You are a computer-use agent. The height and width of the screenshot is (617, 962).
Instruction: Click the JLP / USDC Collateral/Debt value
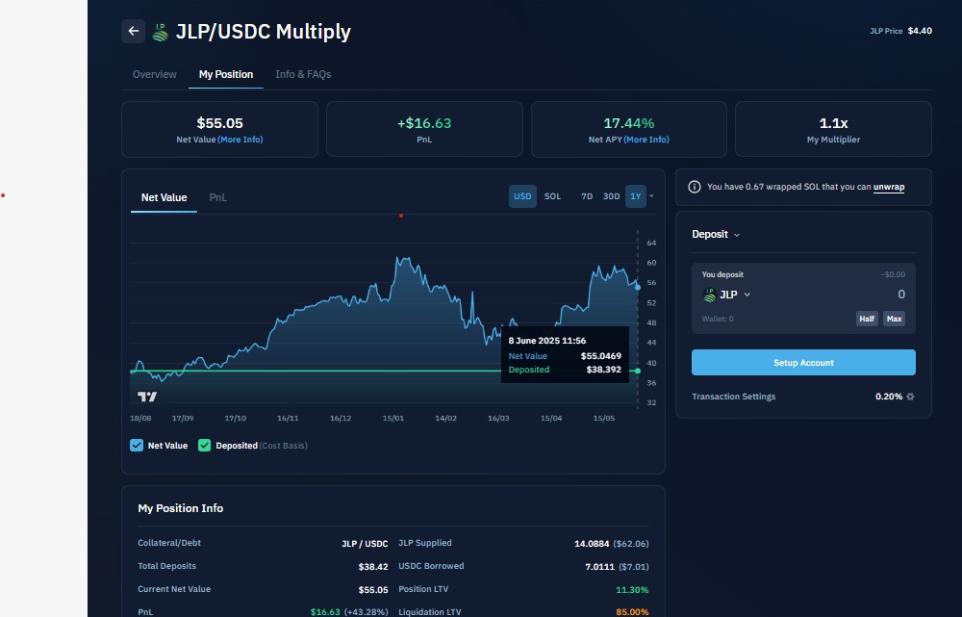365,544
